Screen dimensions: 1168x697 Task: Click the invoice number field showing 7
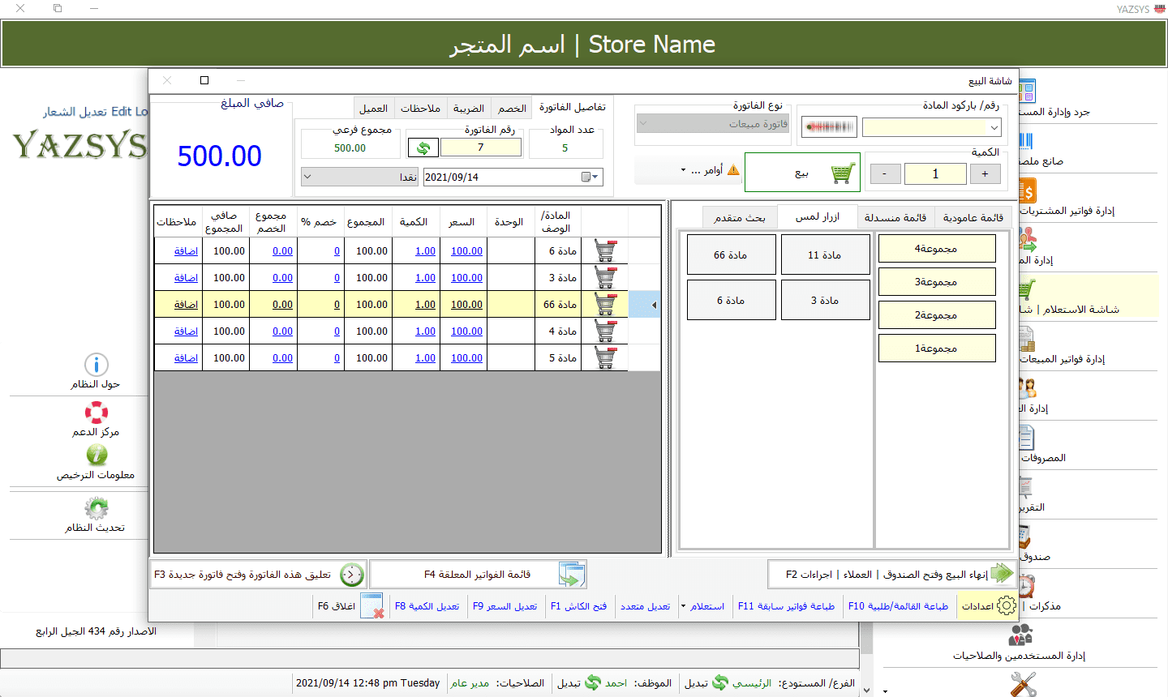[x=481, y=148]
